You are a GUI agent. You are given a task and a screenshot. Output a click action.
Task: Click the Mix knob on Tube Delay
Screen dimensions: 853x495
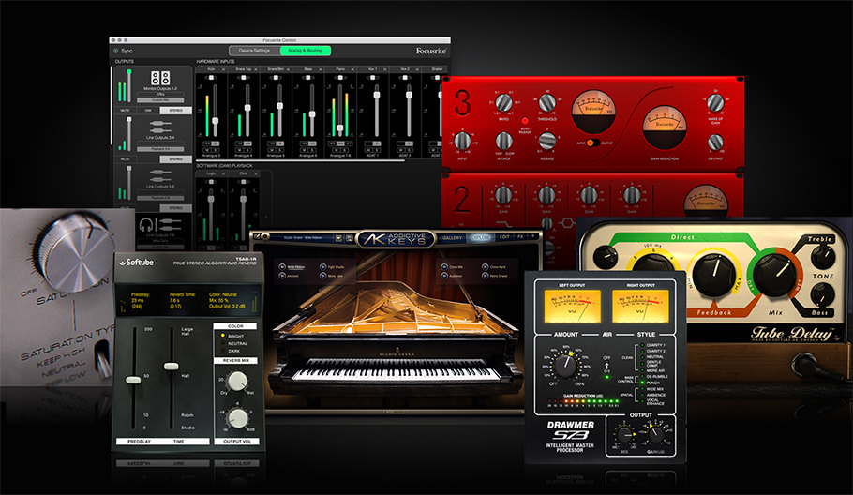[x=773, y=276]
